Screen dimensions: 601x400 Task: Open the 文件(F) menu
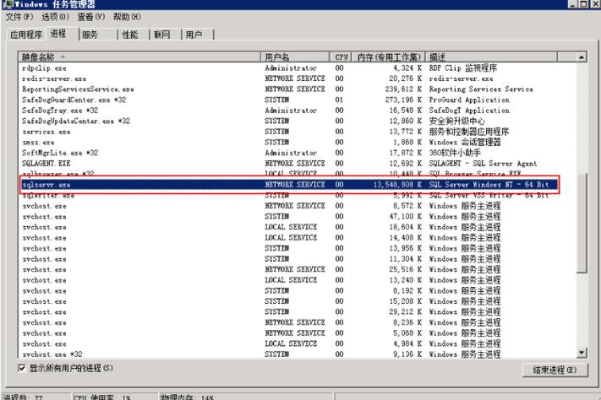point(19,17)
